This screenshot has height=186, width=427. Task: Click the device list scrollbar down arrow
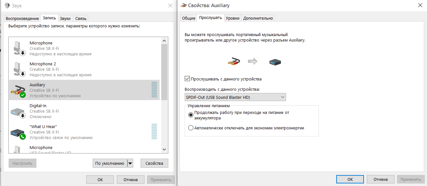click(164, 149)
